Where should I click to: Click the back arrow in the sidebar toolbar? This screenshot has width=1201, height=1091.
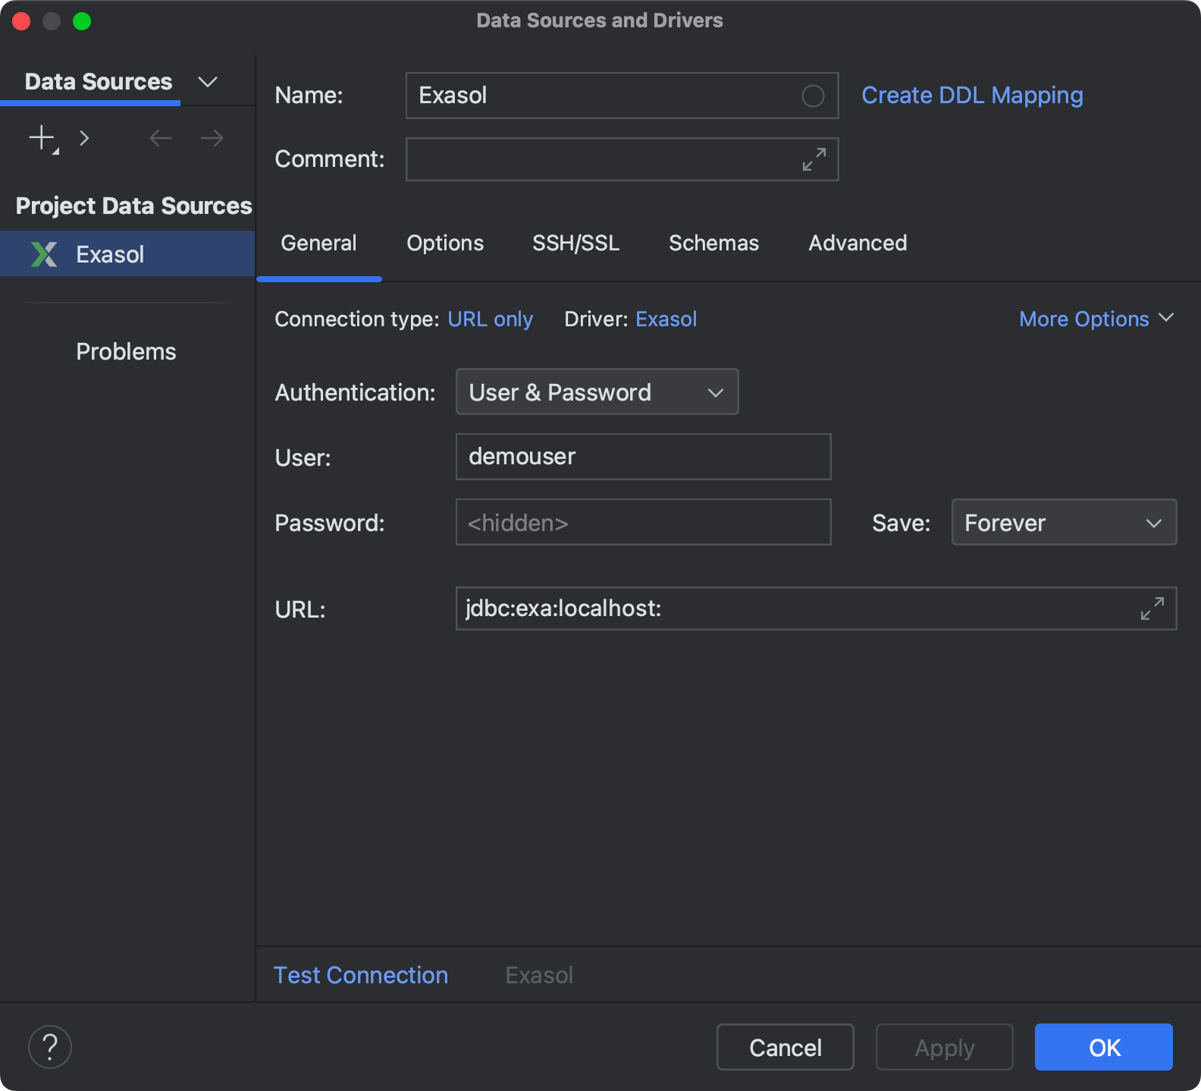coord(161,138)
